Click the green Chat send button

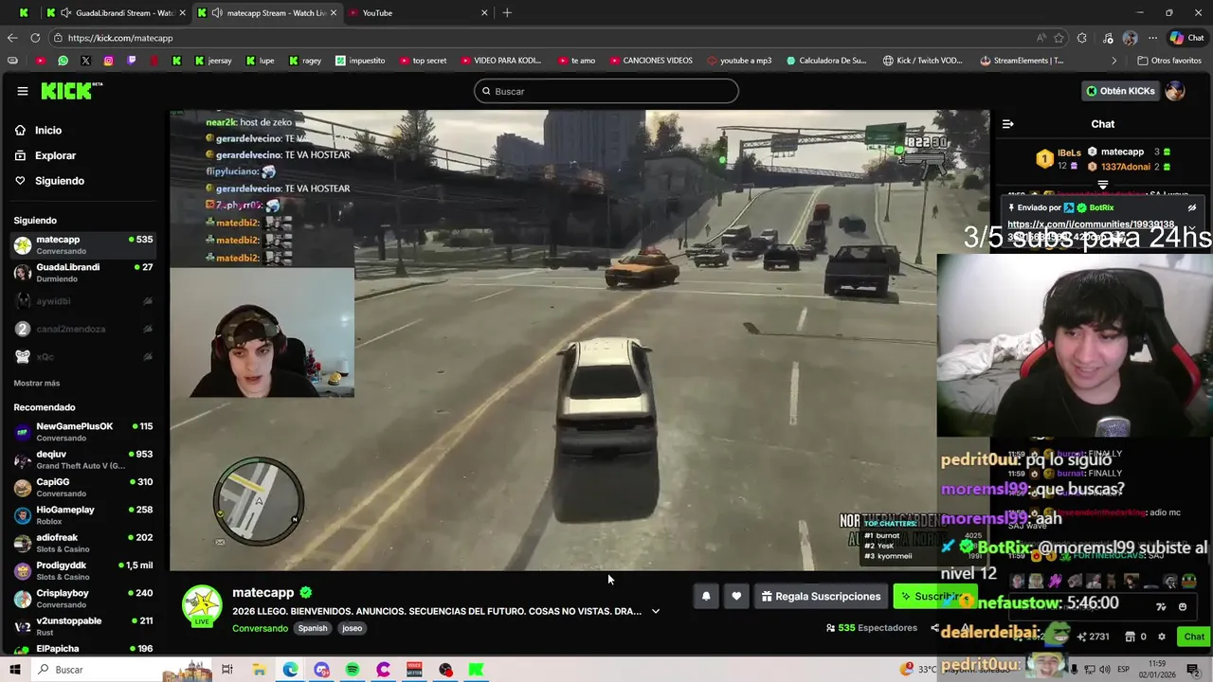tap(1194, 637)
